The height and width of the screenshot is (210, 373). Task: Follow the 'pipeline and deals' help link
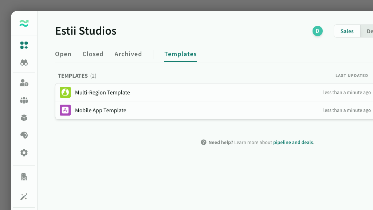tap(293, 143)
